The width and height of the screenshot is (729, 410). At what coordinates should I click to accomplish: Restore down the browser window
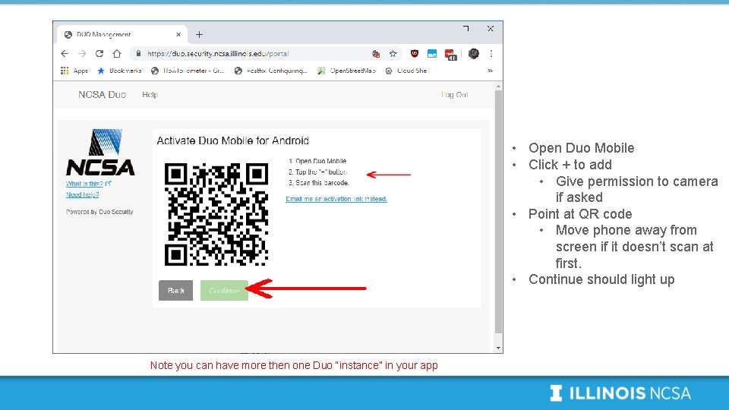[465, 28]
